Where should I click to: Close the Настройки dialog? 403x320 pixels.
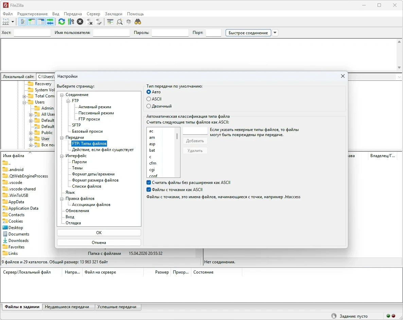[x=343, y=76]
